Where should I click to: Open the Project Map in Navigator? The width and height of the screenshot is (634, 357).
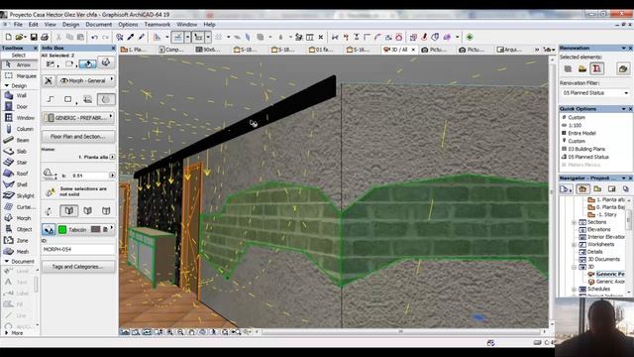click(582, 189)
